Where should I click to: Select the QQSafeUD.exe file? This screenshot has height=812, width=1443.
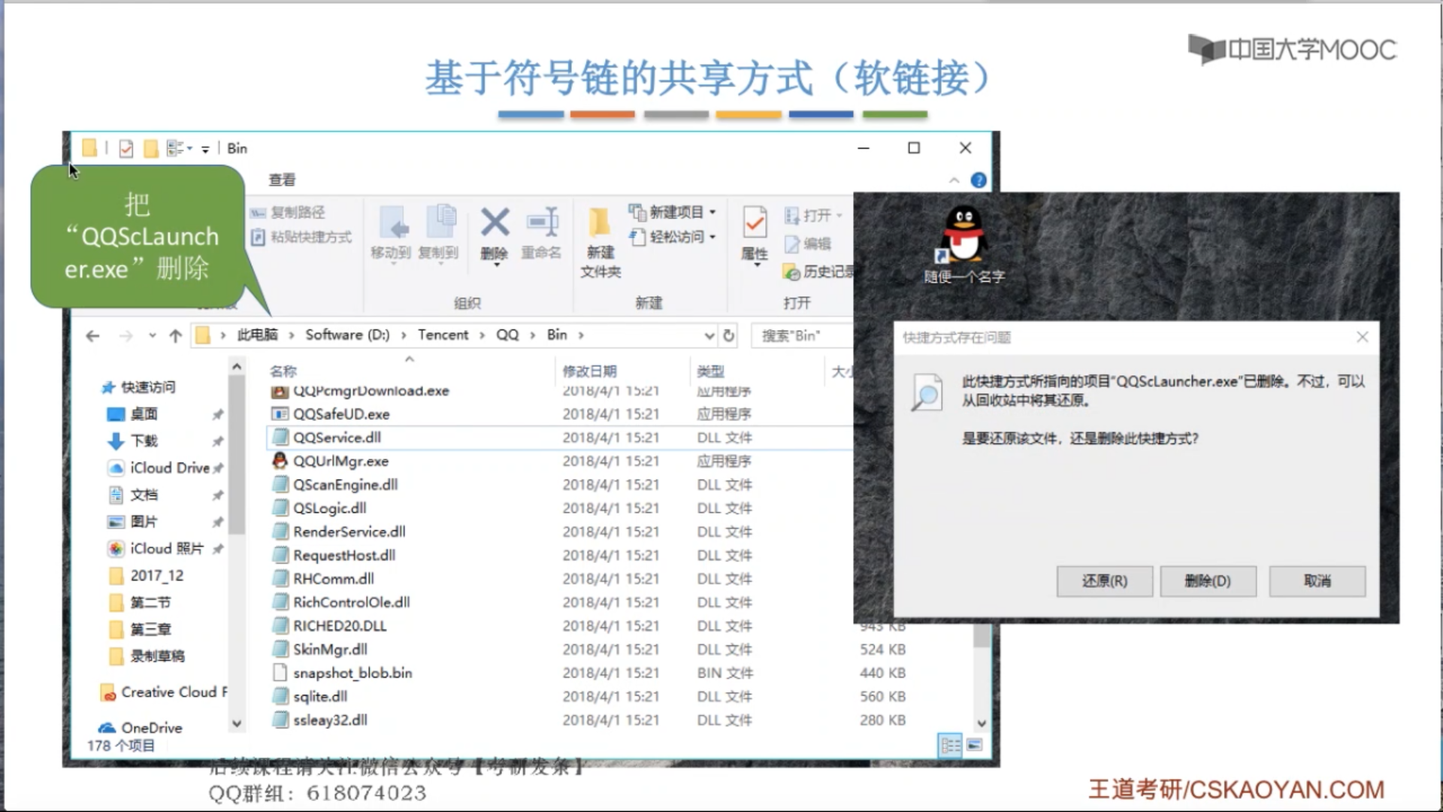coord(341,414)
